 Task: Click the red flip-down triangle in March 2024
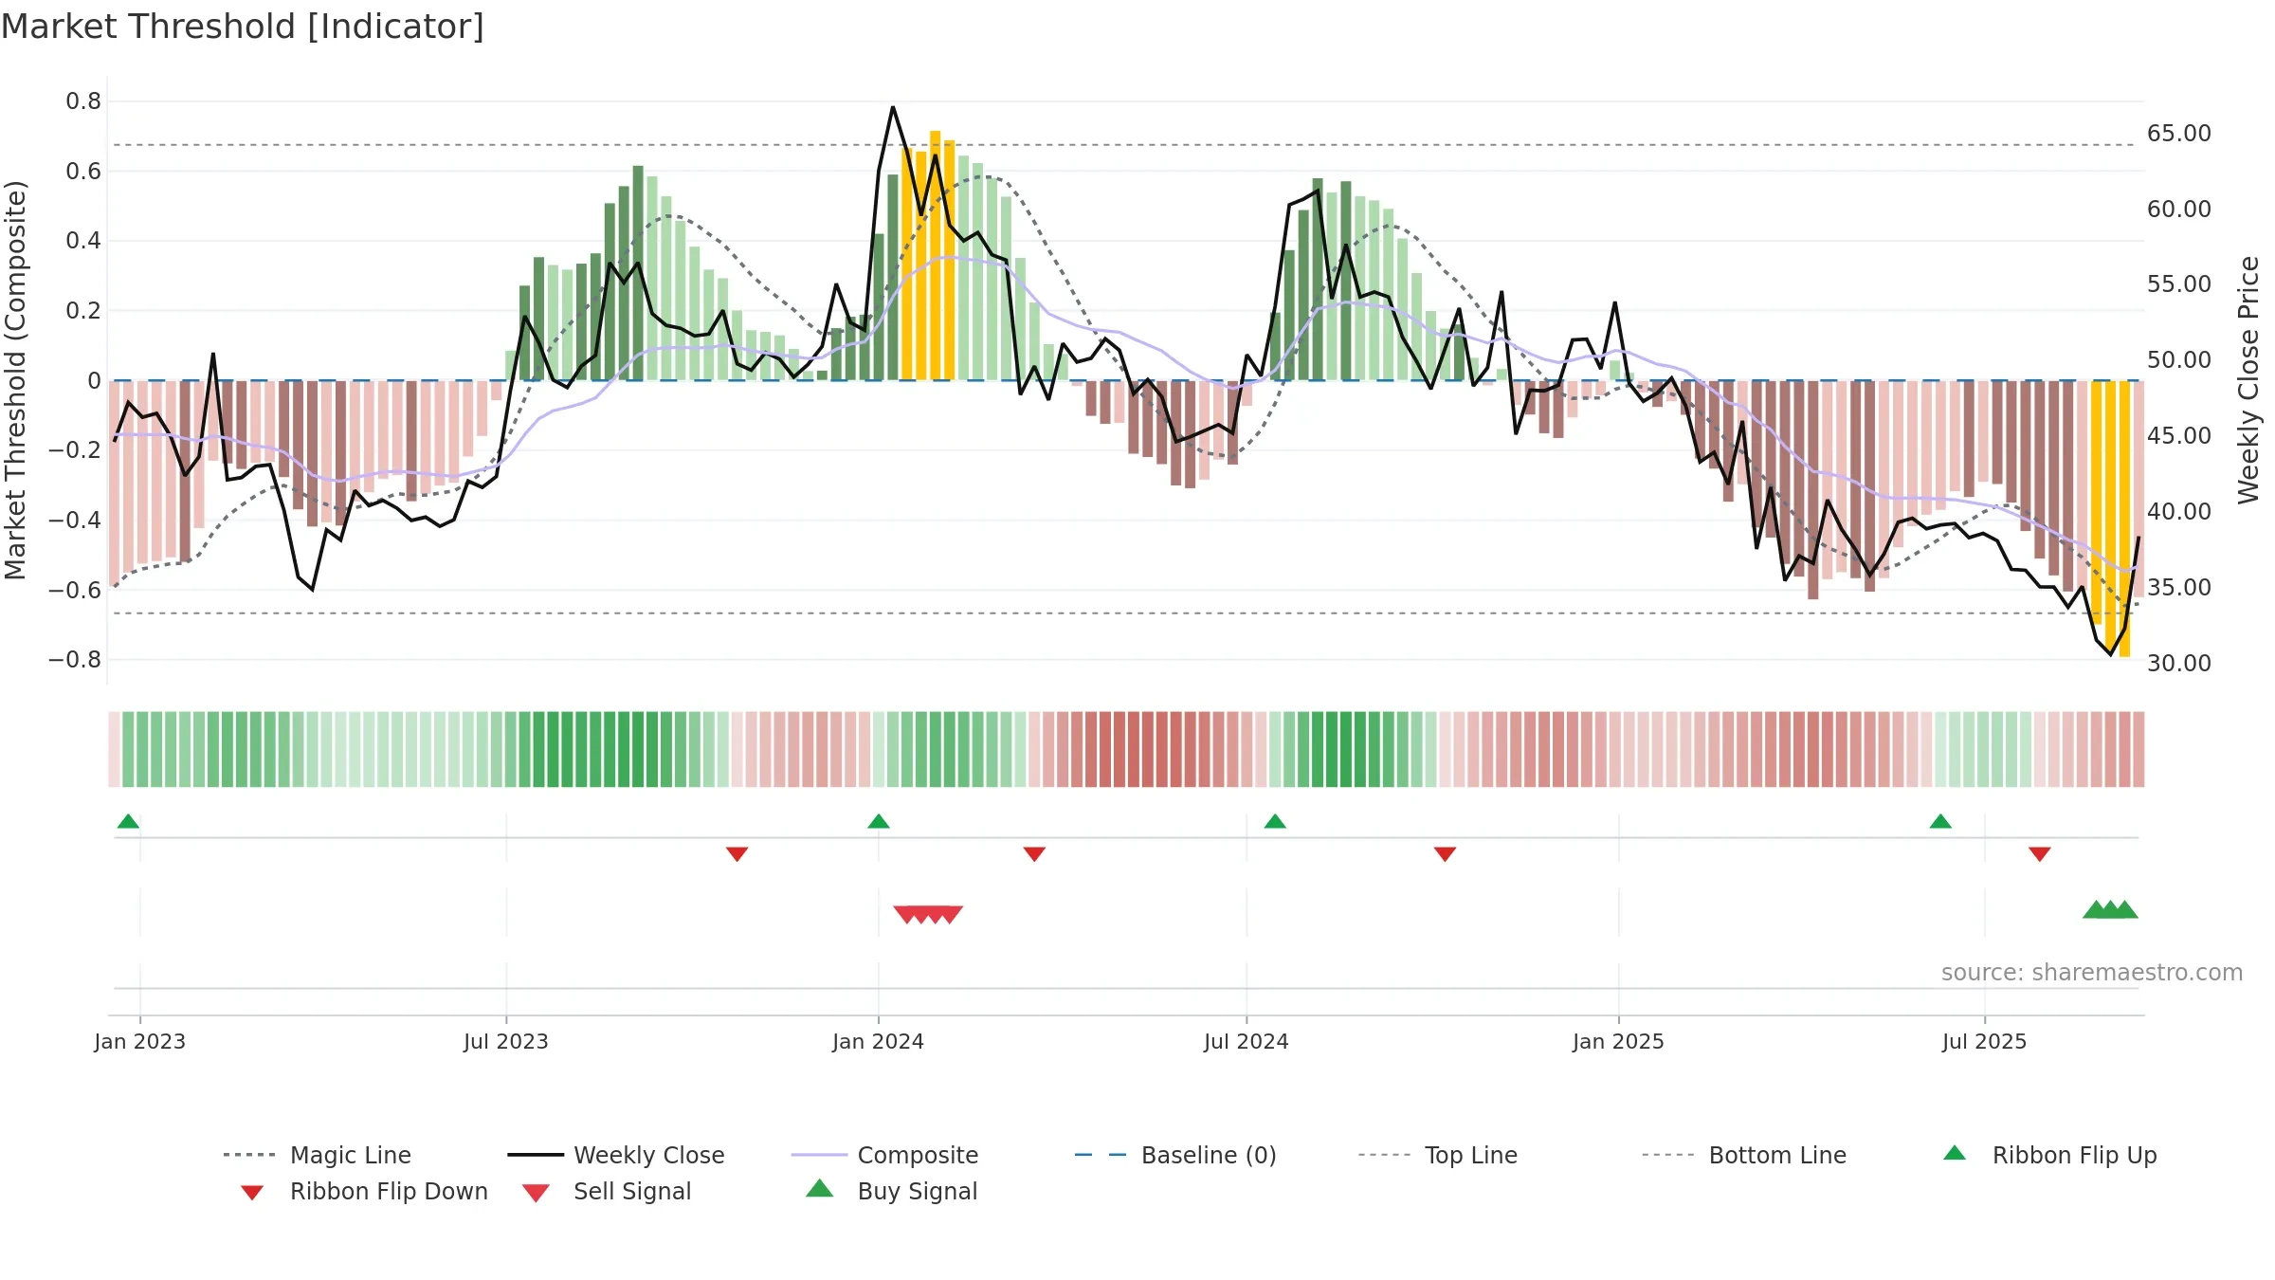pyautogui.click(x=1034, y=854)
